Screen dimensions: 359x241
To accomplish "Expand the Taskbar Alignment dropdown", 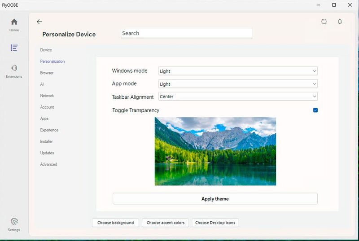I will pos(238,96).
